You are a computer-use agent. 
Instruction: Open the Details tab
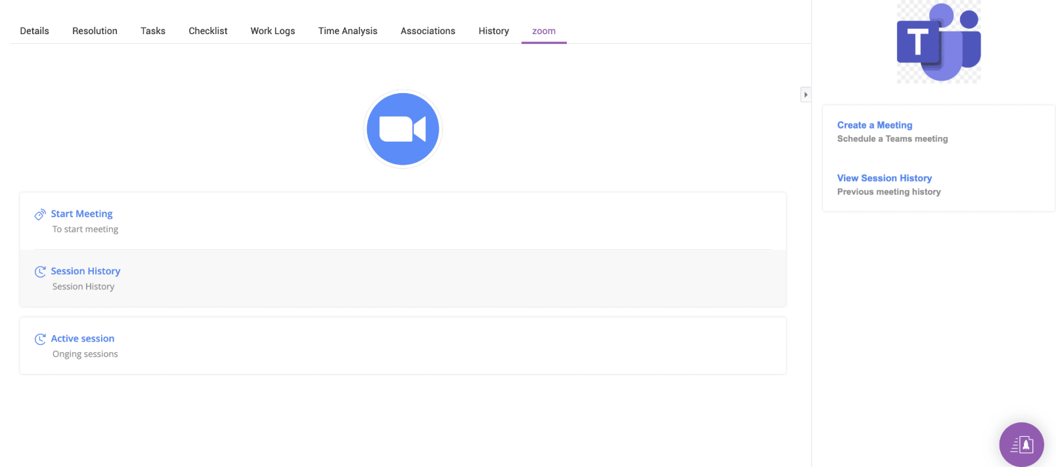click(34, 31)
